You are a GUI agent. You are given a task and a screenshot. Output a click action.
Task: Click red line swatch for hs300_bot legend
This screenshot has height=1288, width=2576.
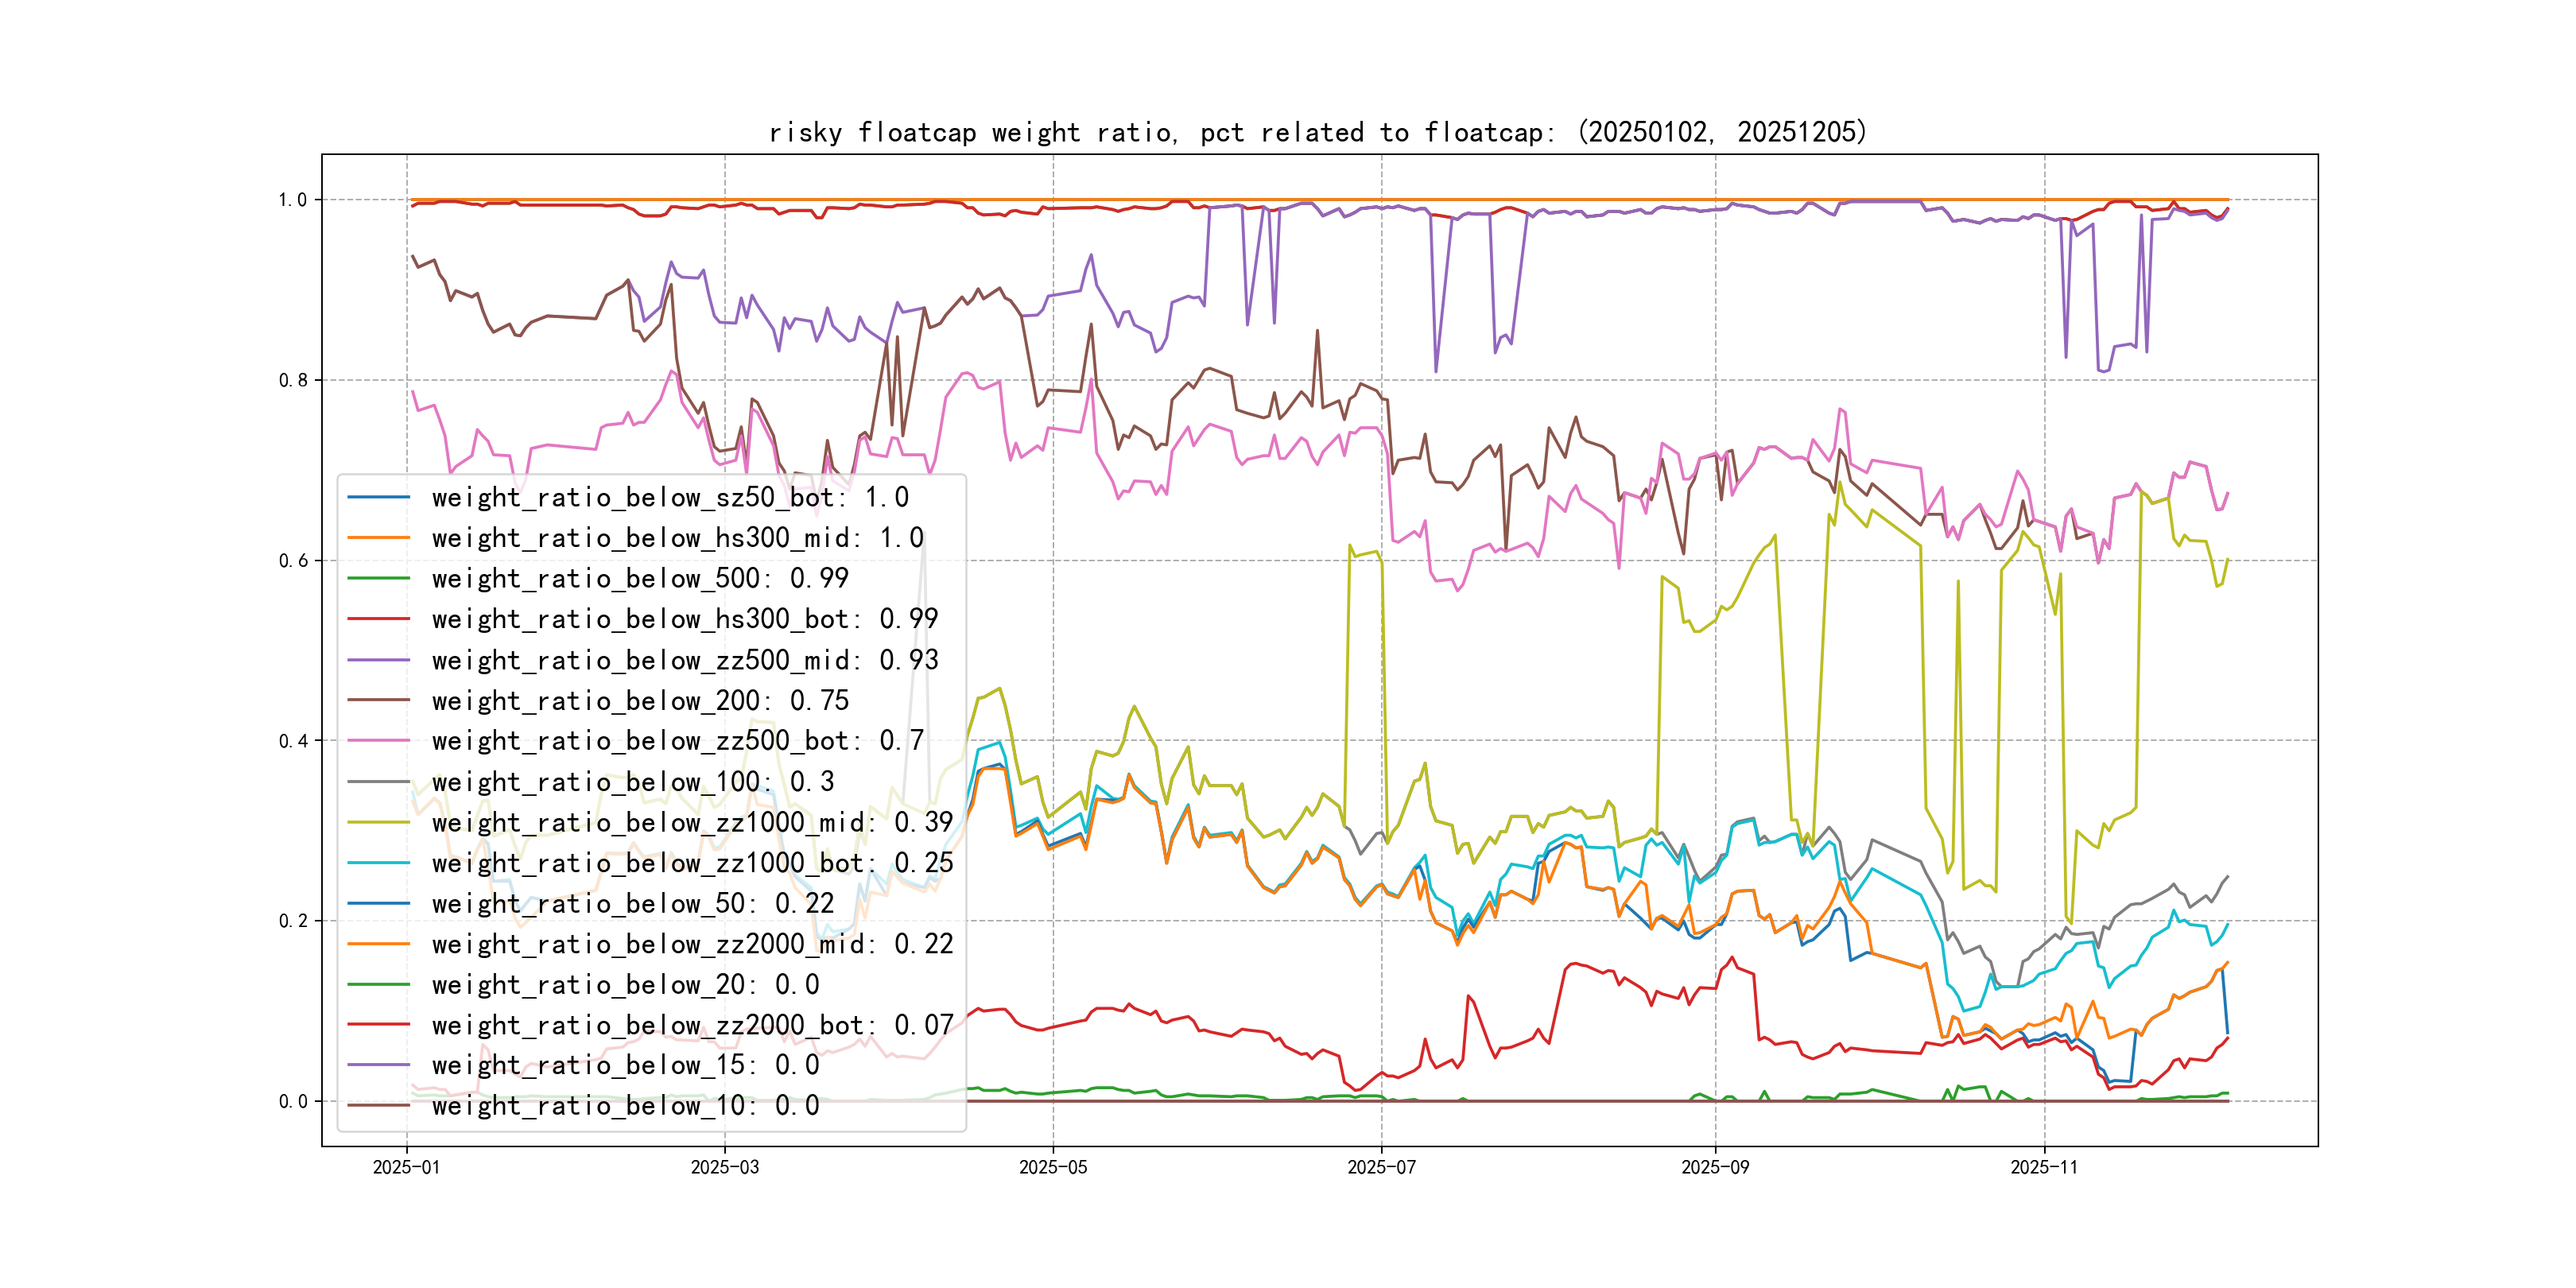point(378,619)
